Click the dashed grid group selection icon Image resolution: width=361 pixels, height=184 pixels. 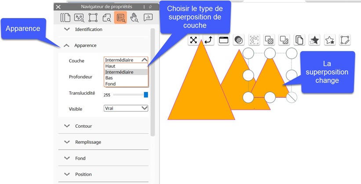pos(254,40)
